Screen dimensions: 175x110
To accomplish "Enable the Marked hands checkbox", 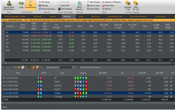I will click(45, 67).
